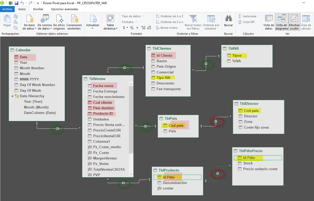Open the Vista de datos view
Viewport: 314px width, 201px height.
(x=269, y=21)
